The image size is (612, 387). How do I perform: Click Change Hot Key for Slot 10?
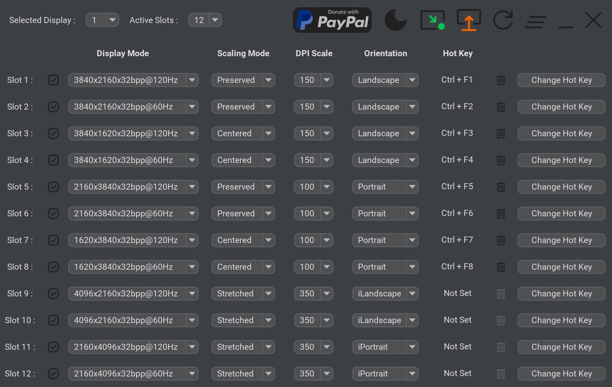pyautogui.click(x=561, y=320)
